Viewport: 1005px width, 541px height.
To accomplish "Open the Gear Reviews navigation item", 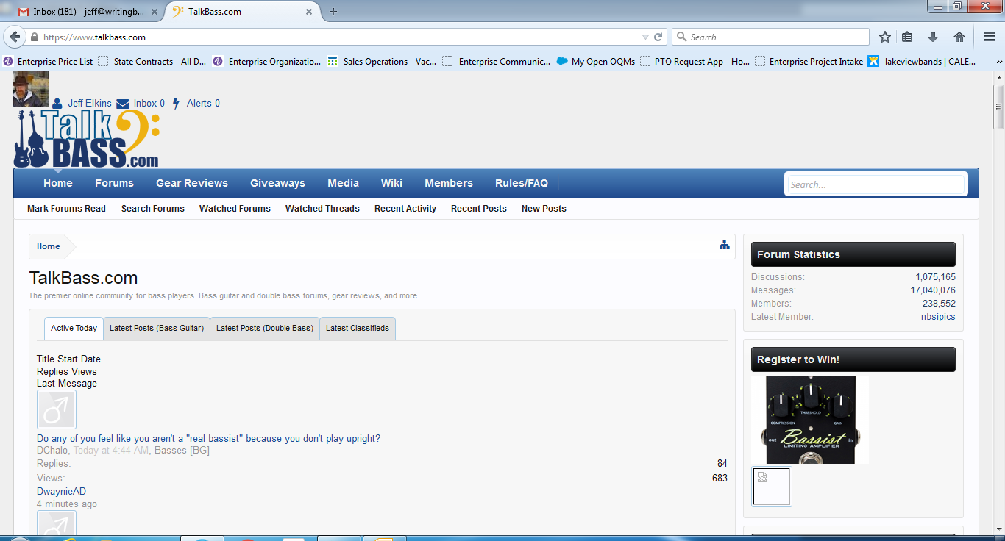I will point(192,183).
